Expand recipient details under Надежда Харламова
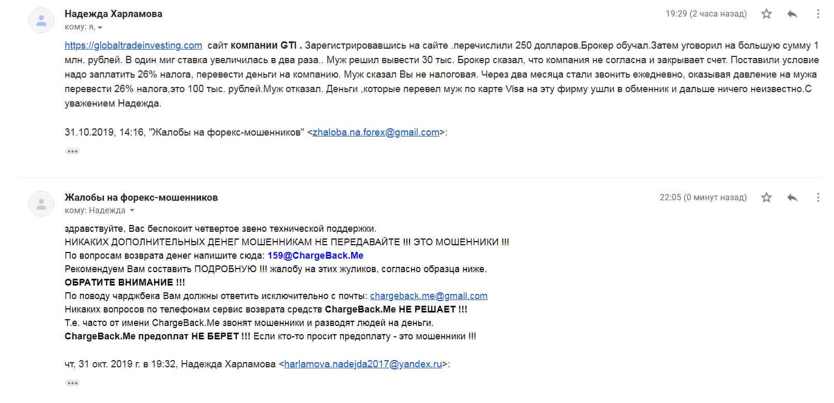834x403 pixels. click(x=100, y=27)
